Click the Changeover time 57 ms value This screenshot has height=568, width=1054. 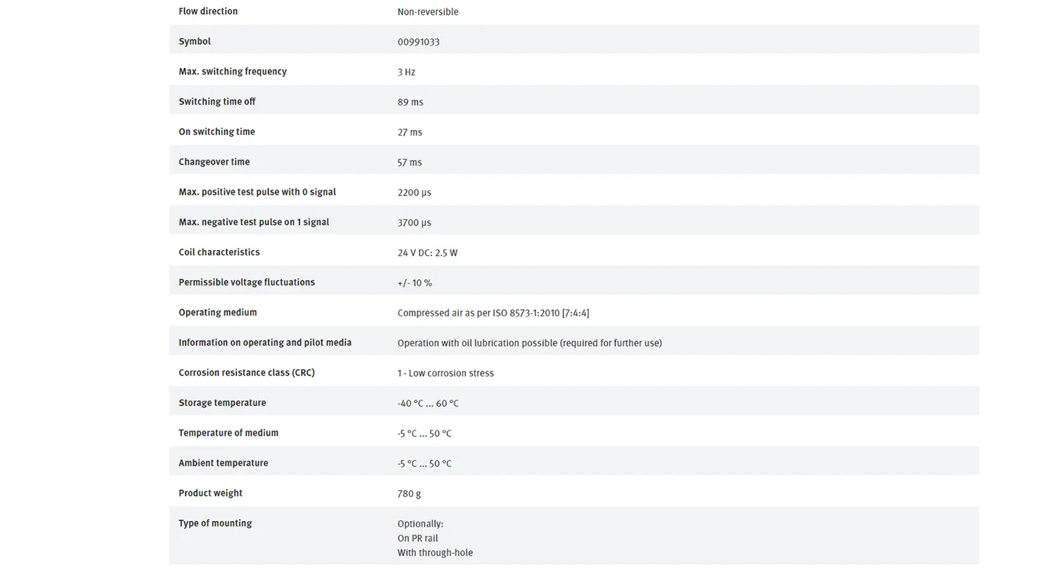410,162
